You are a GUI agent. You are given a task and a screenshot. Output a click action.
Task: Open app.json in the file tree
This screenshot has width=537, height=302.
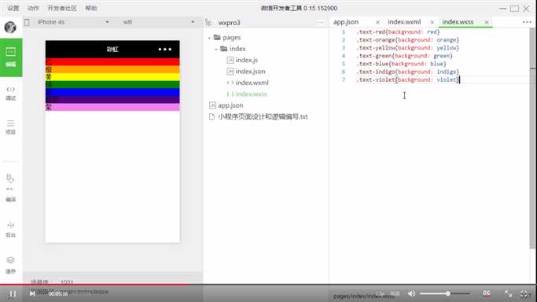pos(230,105)
